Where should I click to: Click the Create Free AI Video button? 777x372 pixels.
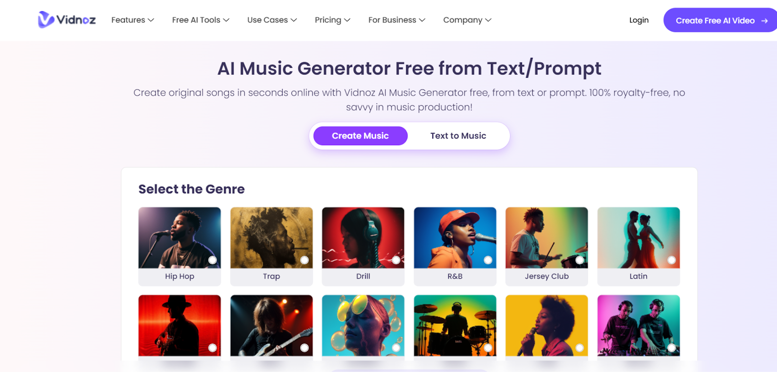pos(721,20)
